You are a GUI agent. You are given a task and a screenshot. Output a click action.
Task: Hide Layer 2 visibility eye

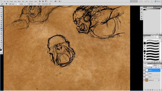point(144,74)
